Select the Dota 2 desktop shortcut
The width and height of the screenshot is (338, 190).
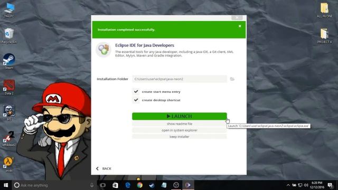[x=9, y=87]
